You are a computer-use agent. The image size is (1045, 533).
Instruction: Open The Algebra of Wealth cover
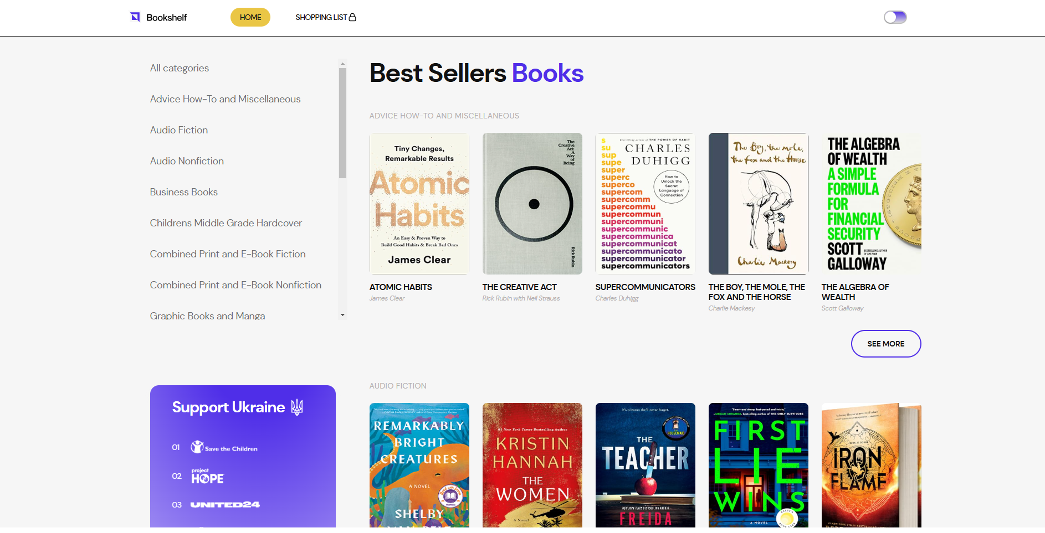coord(871,204)
